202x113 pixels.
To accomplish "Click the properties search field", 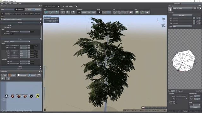I will pyautogui.click(x=20, y=19).
